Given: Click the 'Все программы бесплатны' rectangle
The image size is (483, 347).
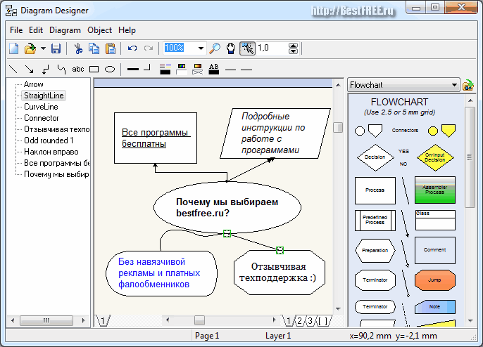Looking at the screenshot, I should [156, 138].
